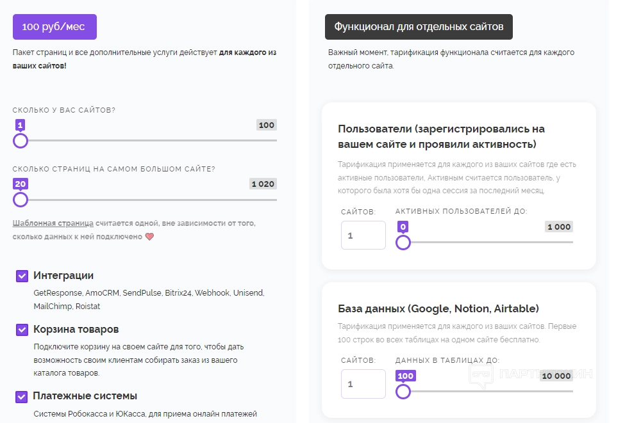Click the 10 000 maximum data label
This screenshot has width=625, height=423.
tap(556, 376)
